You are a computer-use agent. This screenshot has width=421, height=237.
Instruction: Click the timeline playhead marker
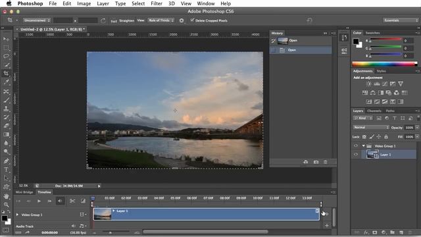coord(93,198)
